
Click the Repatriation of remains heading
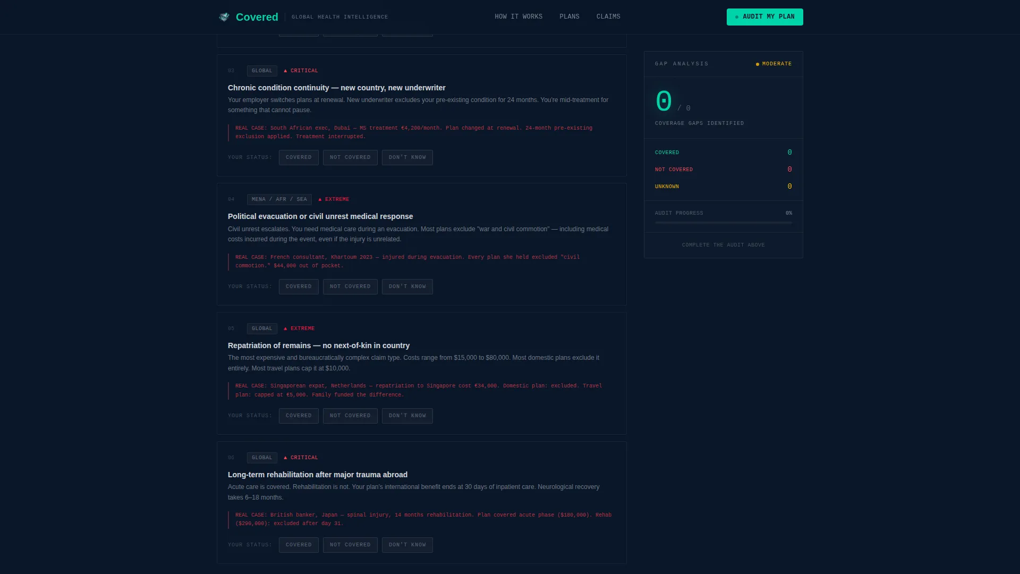(x=319, y=345)
